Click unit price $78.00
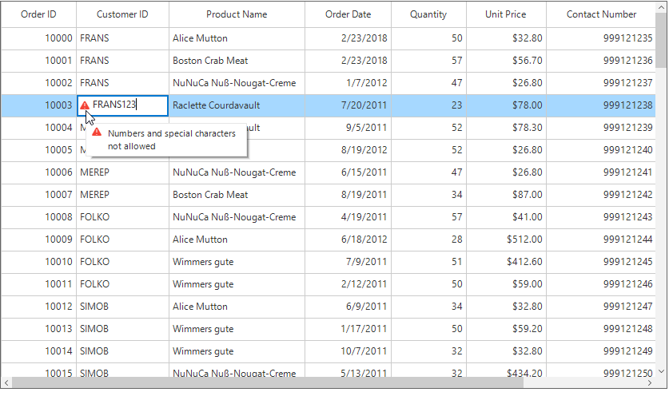 pos(506,105)
